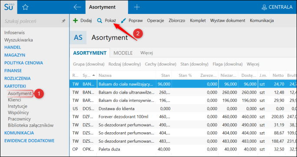297x157 pixels.
Task: Open Klienci under KARTOTEKI
Action: pyautogui.click(x=15, y=100)
